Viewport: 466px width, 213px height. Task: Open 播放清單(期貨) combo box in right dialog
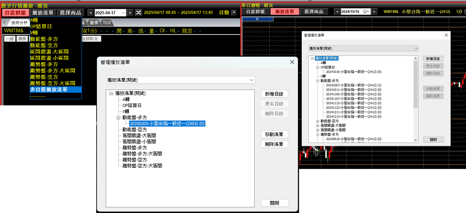(363, 48)
